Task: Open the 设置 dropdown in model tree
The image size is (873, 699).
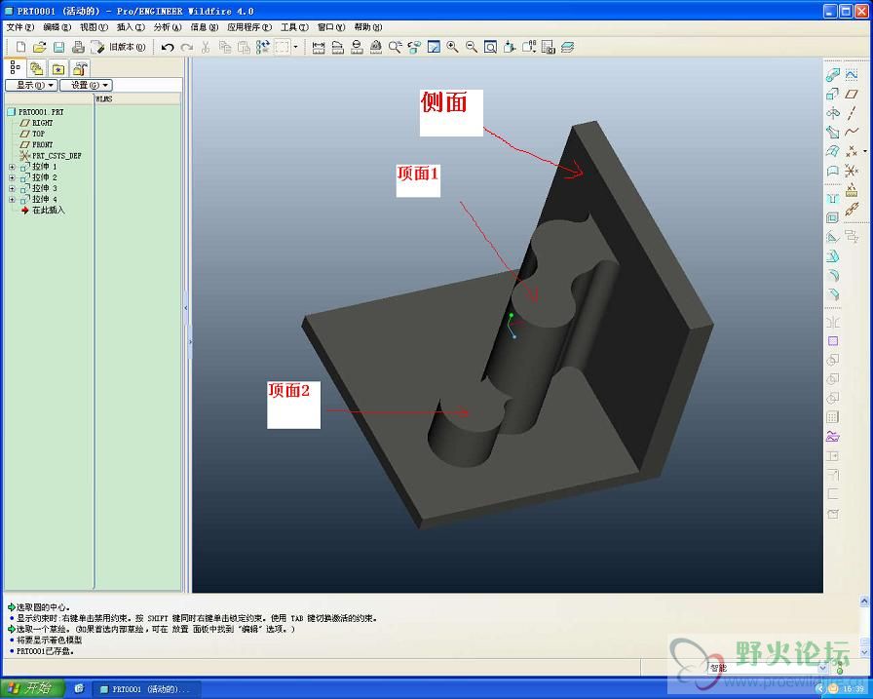Action: [87, 85]
